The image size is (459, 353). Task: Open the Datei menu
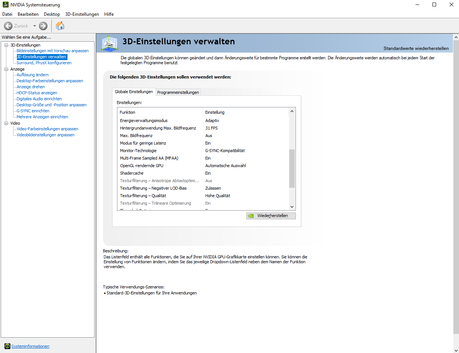(x=7, y=14)
